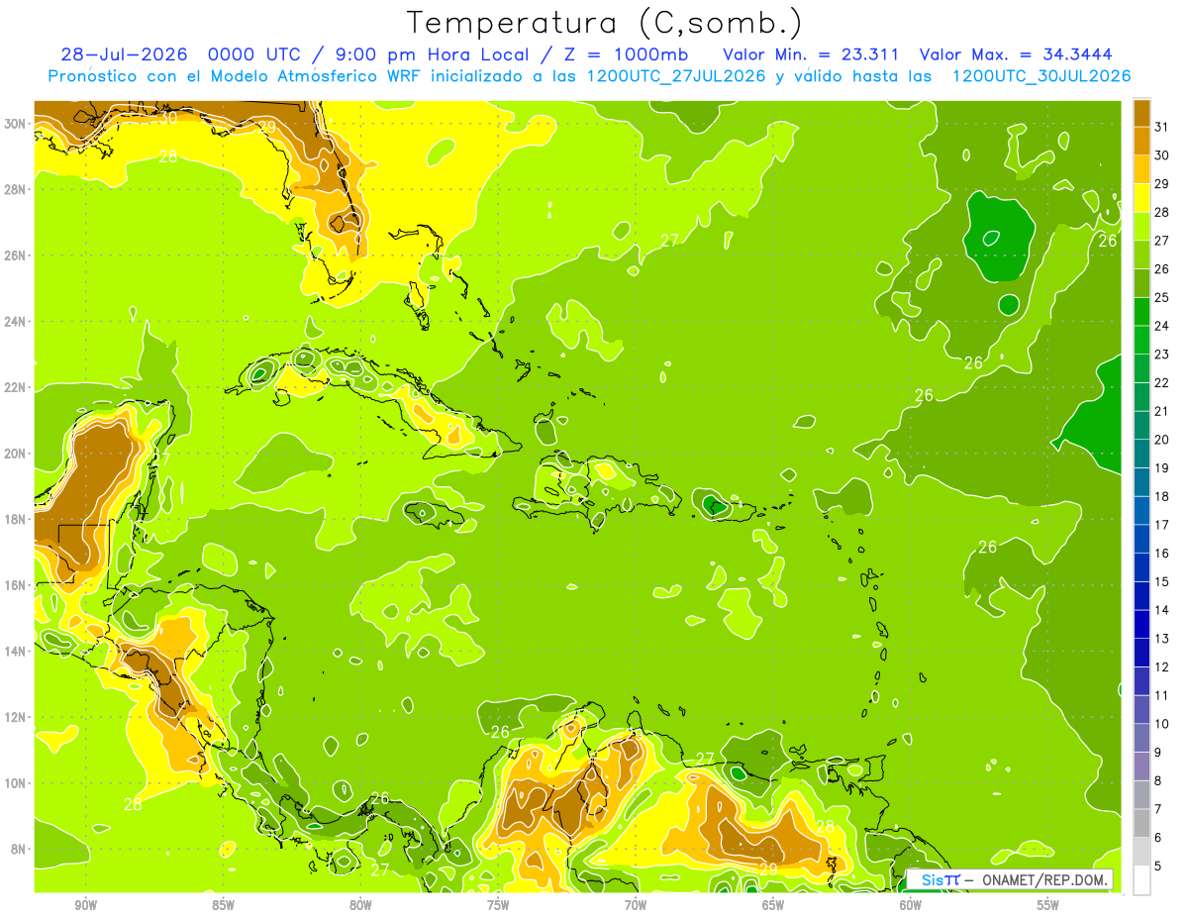Screen dimensions: 1188x918
Task: Click '9:00 pm Hora Local' text
Action: [x=435, y=54]
